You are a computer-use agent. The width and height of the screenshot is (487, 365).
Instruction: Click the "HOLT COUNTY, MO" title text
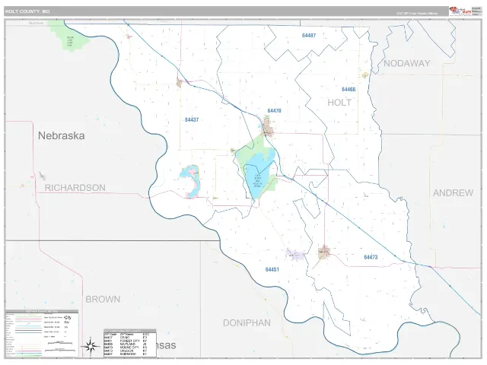click(27, 11)
